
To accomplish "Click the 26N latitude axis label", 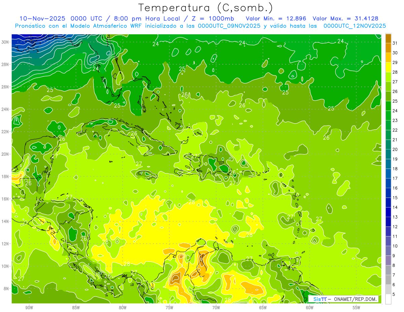I will [6, 87].
